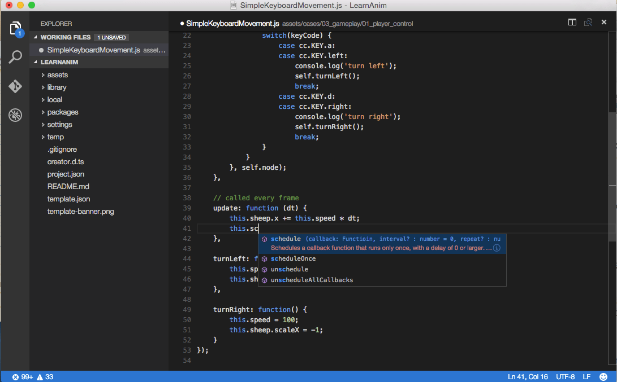Open the Git source control view

tap(15, 86)
